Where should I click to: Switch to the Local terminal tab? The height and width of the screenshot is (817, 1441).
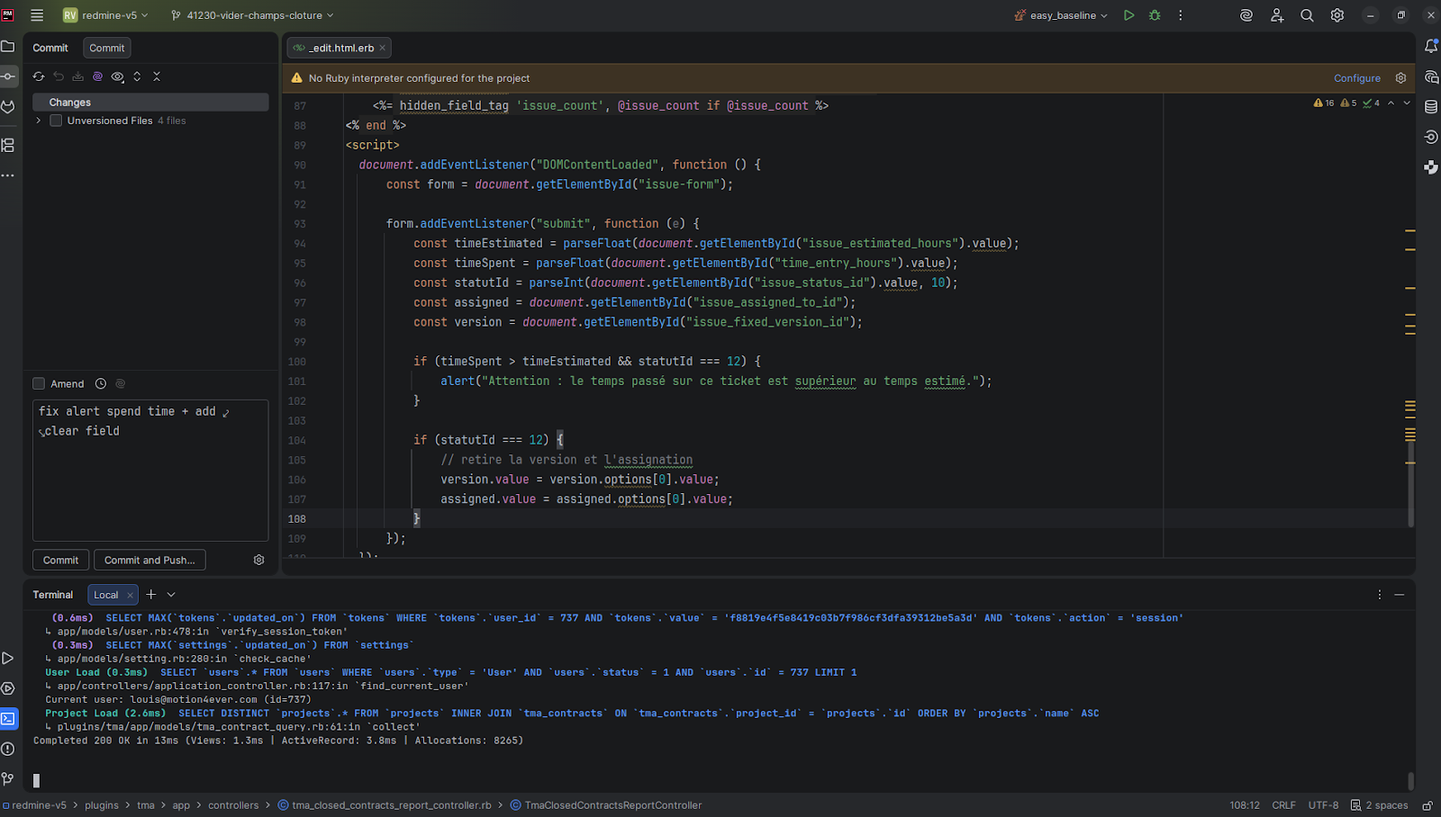[105, 595]
